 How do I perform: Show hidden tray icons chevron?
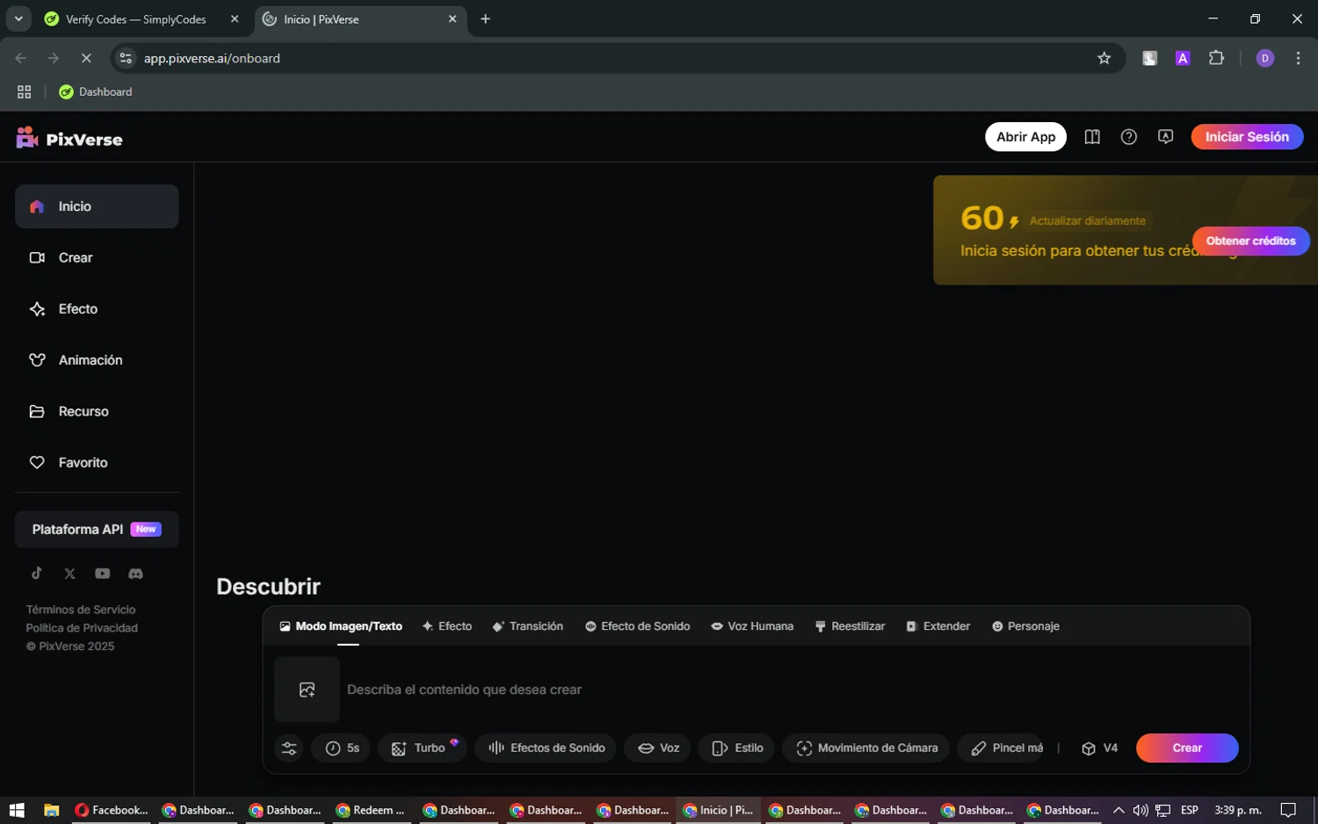(x=1119, y=810)
